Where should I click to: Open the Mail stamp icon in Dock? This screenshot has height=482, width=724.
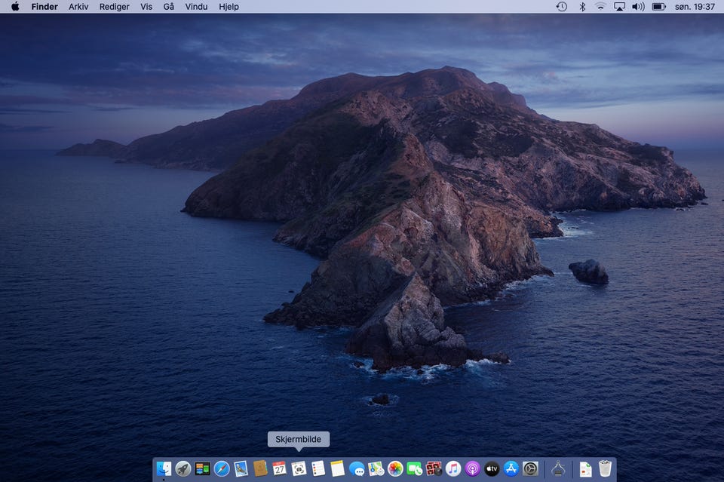pos(241,469)
